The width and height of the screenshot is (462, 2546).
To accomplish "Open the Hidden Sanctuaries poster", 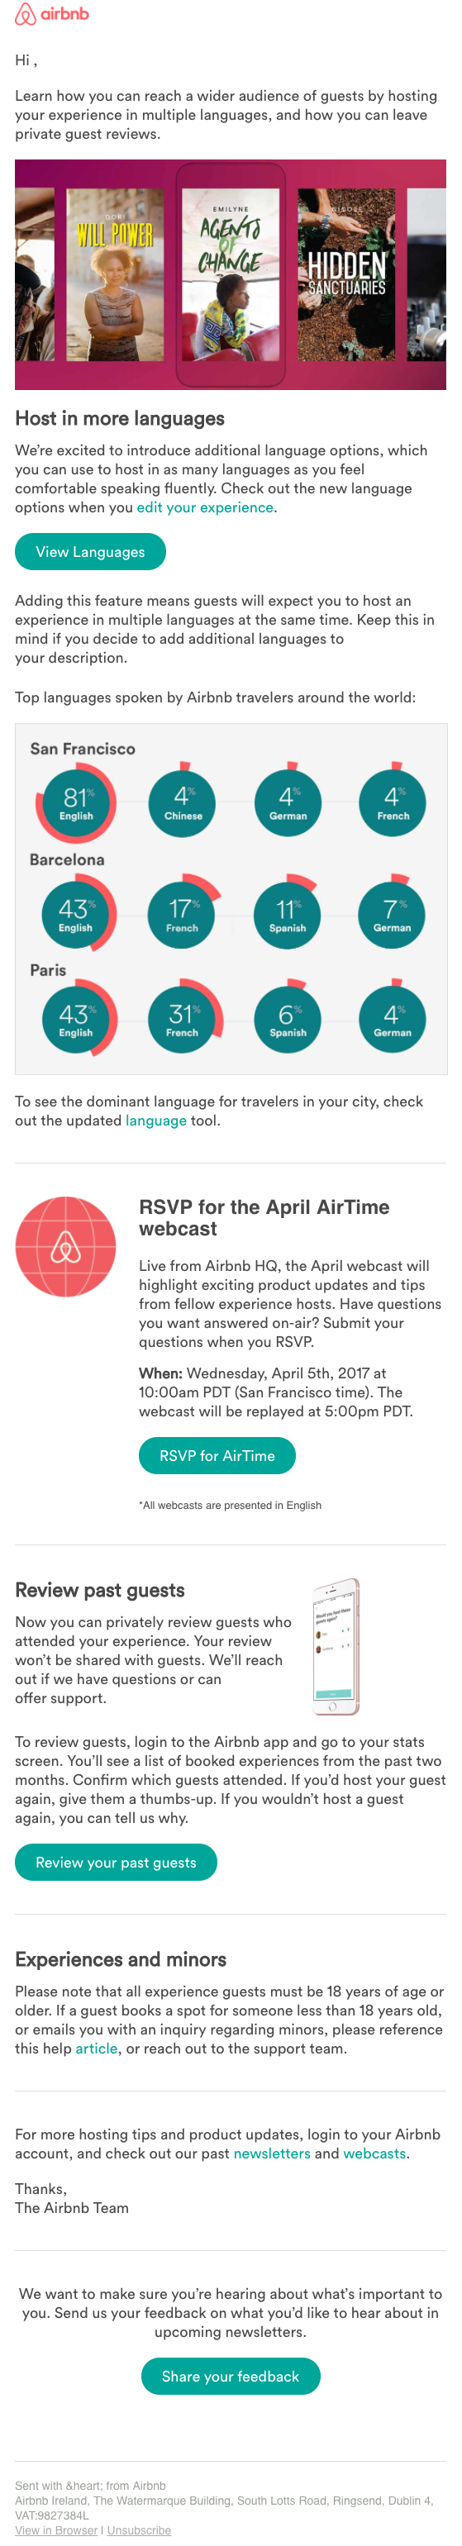I will tap(346, 274).
